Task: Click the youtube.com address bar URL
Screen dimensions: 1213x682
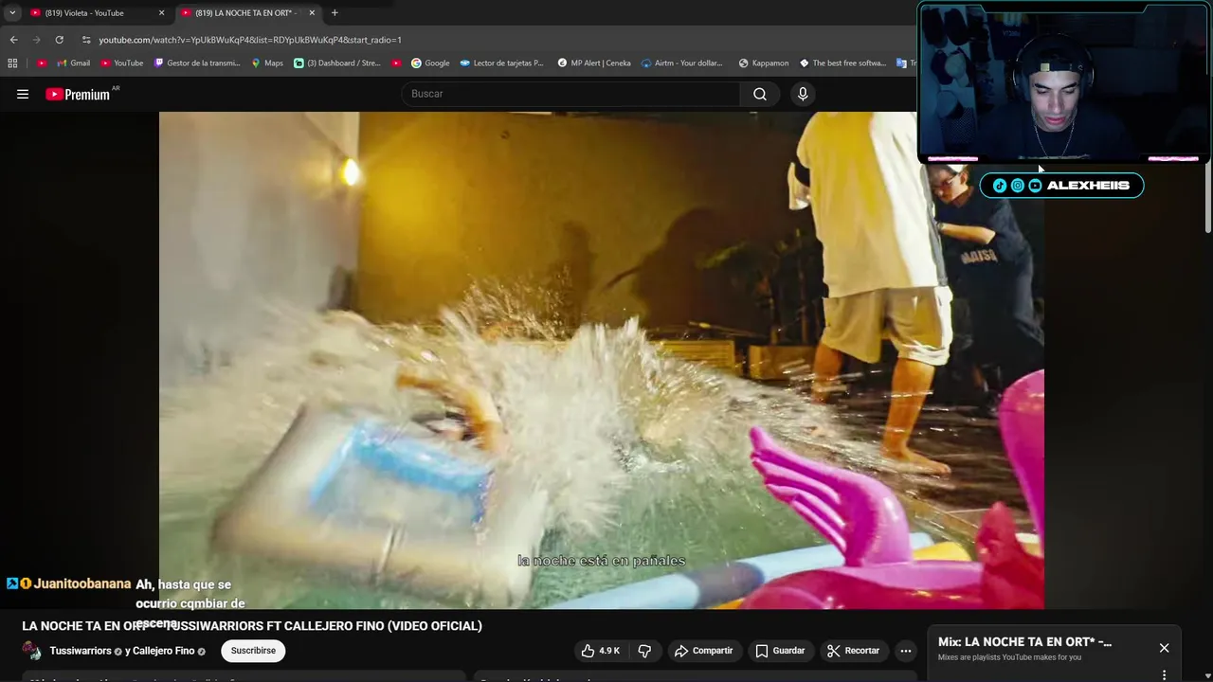Action: tap(250, 40)
